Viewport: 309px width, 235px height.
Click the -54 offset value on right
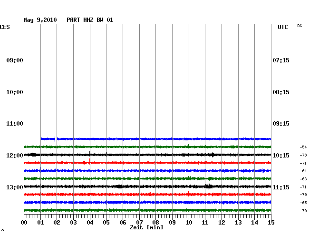click(x=303, y=147)
